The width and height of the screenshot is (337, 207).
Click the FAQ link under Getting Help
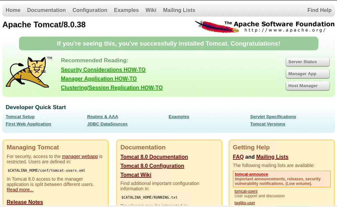tap(238, 157)
